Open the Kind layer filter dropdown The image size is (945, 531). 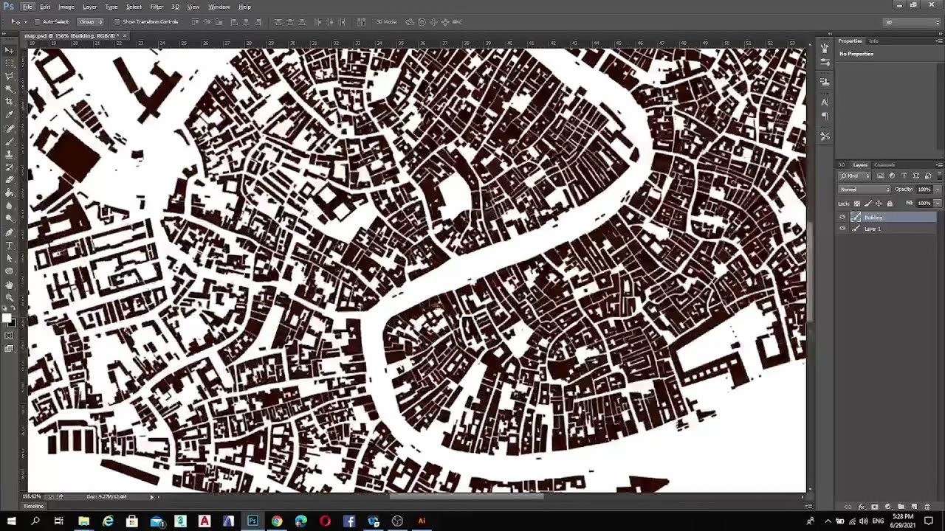[855, 176]
